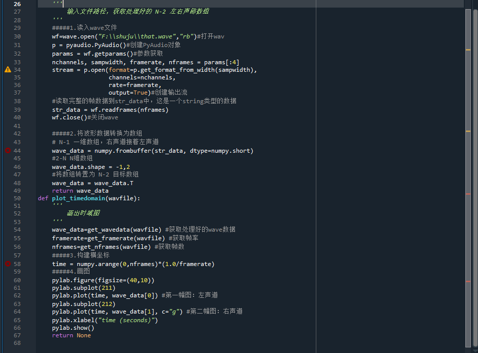Click the file path string "F:\\shuju\\that.wave"
This screenshot has height=353, width=478.
point(137,36)
